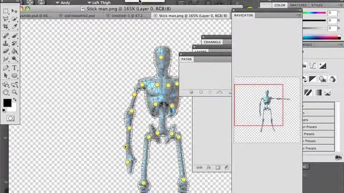Select the History Brush tool

tap(15, 43)
